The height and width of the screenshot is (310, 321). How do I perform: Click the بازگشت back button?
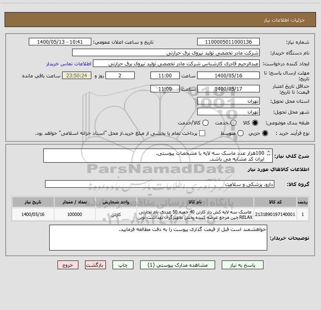(95, 265)
